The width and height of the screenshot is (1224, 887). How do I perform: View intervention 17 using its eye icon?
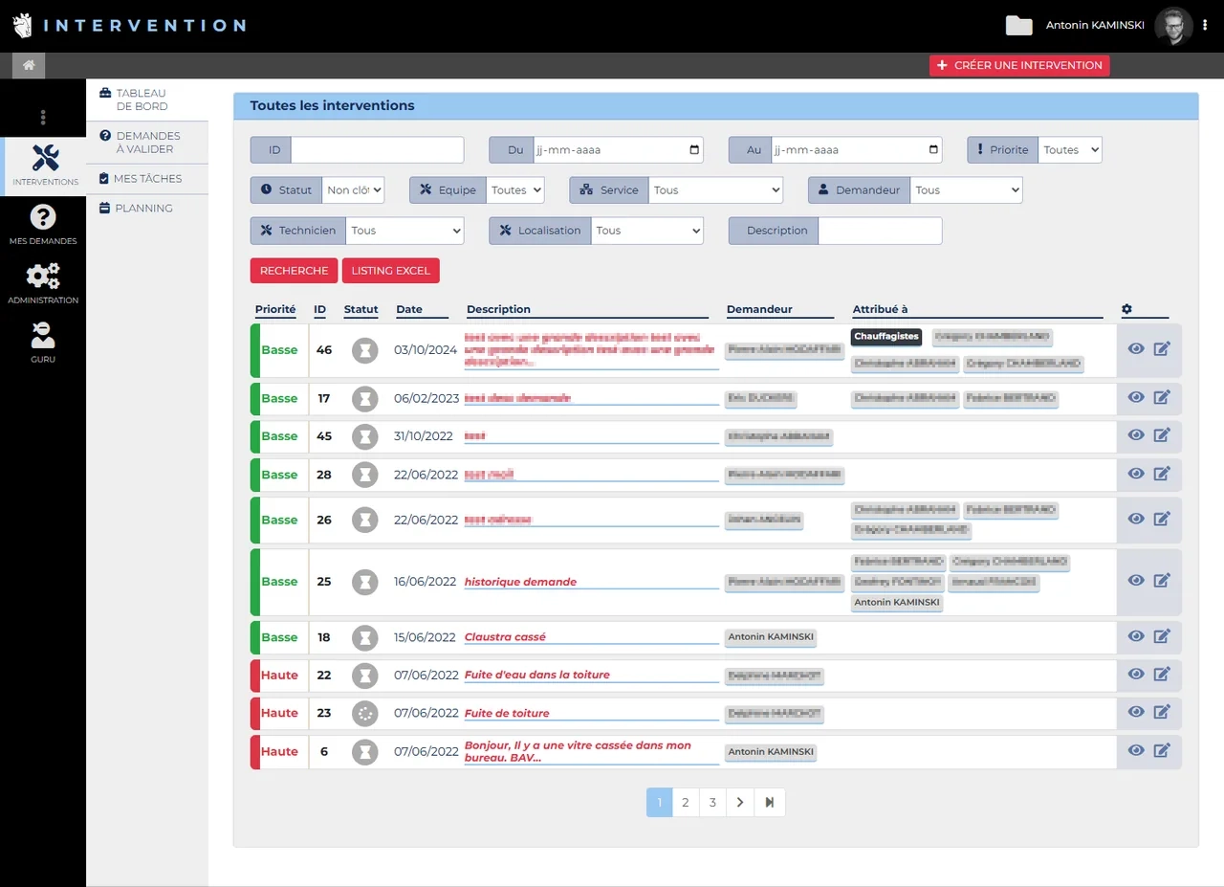pos(1136,397)
